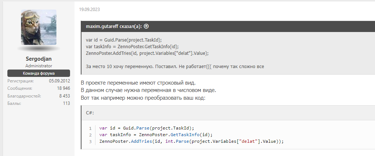Click the int.Parse code line
The width and height of the screenshot is (375, 156).
tap(191, 142)
